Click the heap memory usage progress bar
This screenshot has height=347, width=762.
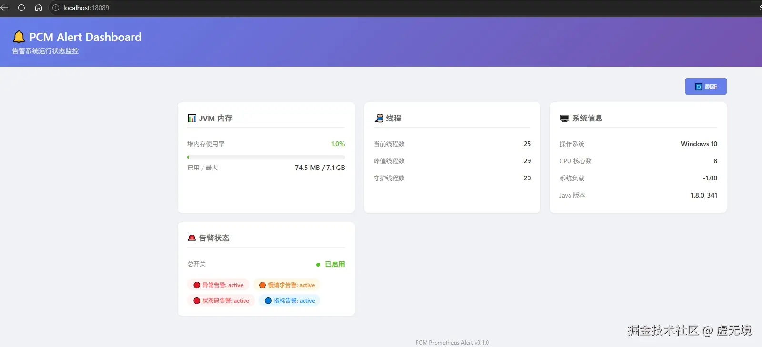266,157
